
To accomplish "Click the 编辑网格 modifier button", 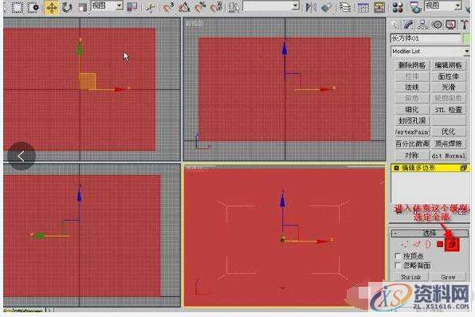I will pos(448,65).
